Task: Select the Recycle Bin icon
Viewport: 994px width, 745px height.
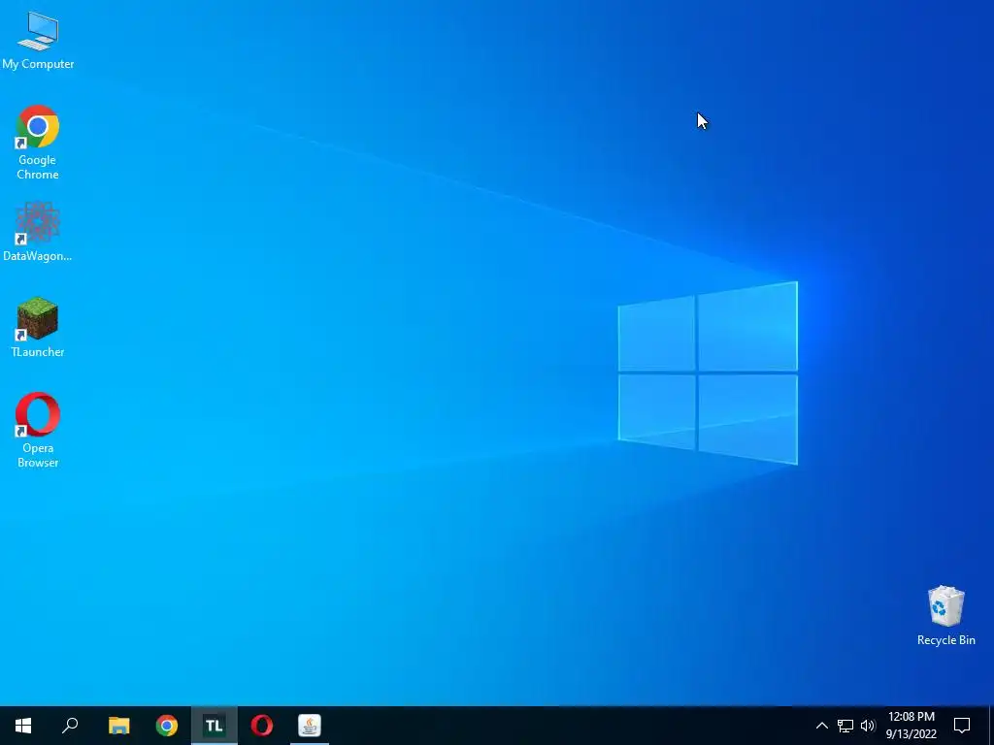Action: [945, 616]
